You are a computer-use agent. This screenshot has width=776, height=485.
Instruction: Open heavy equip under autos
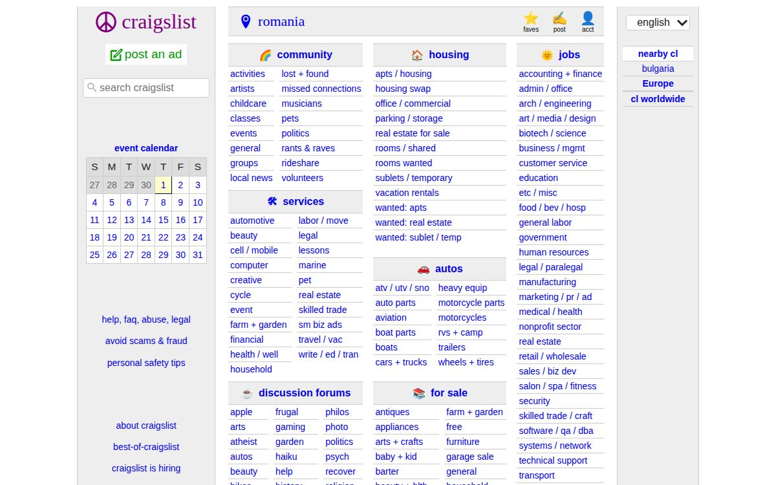[462, 288]
